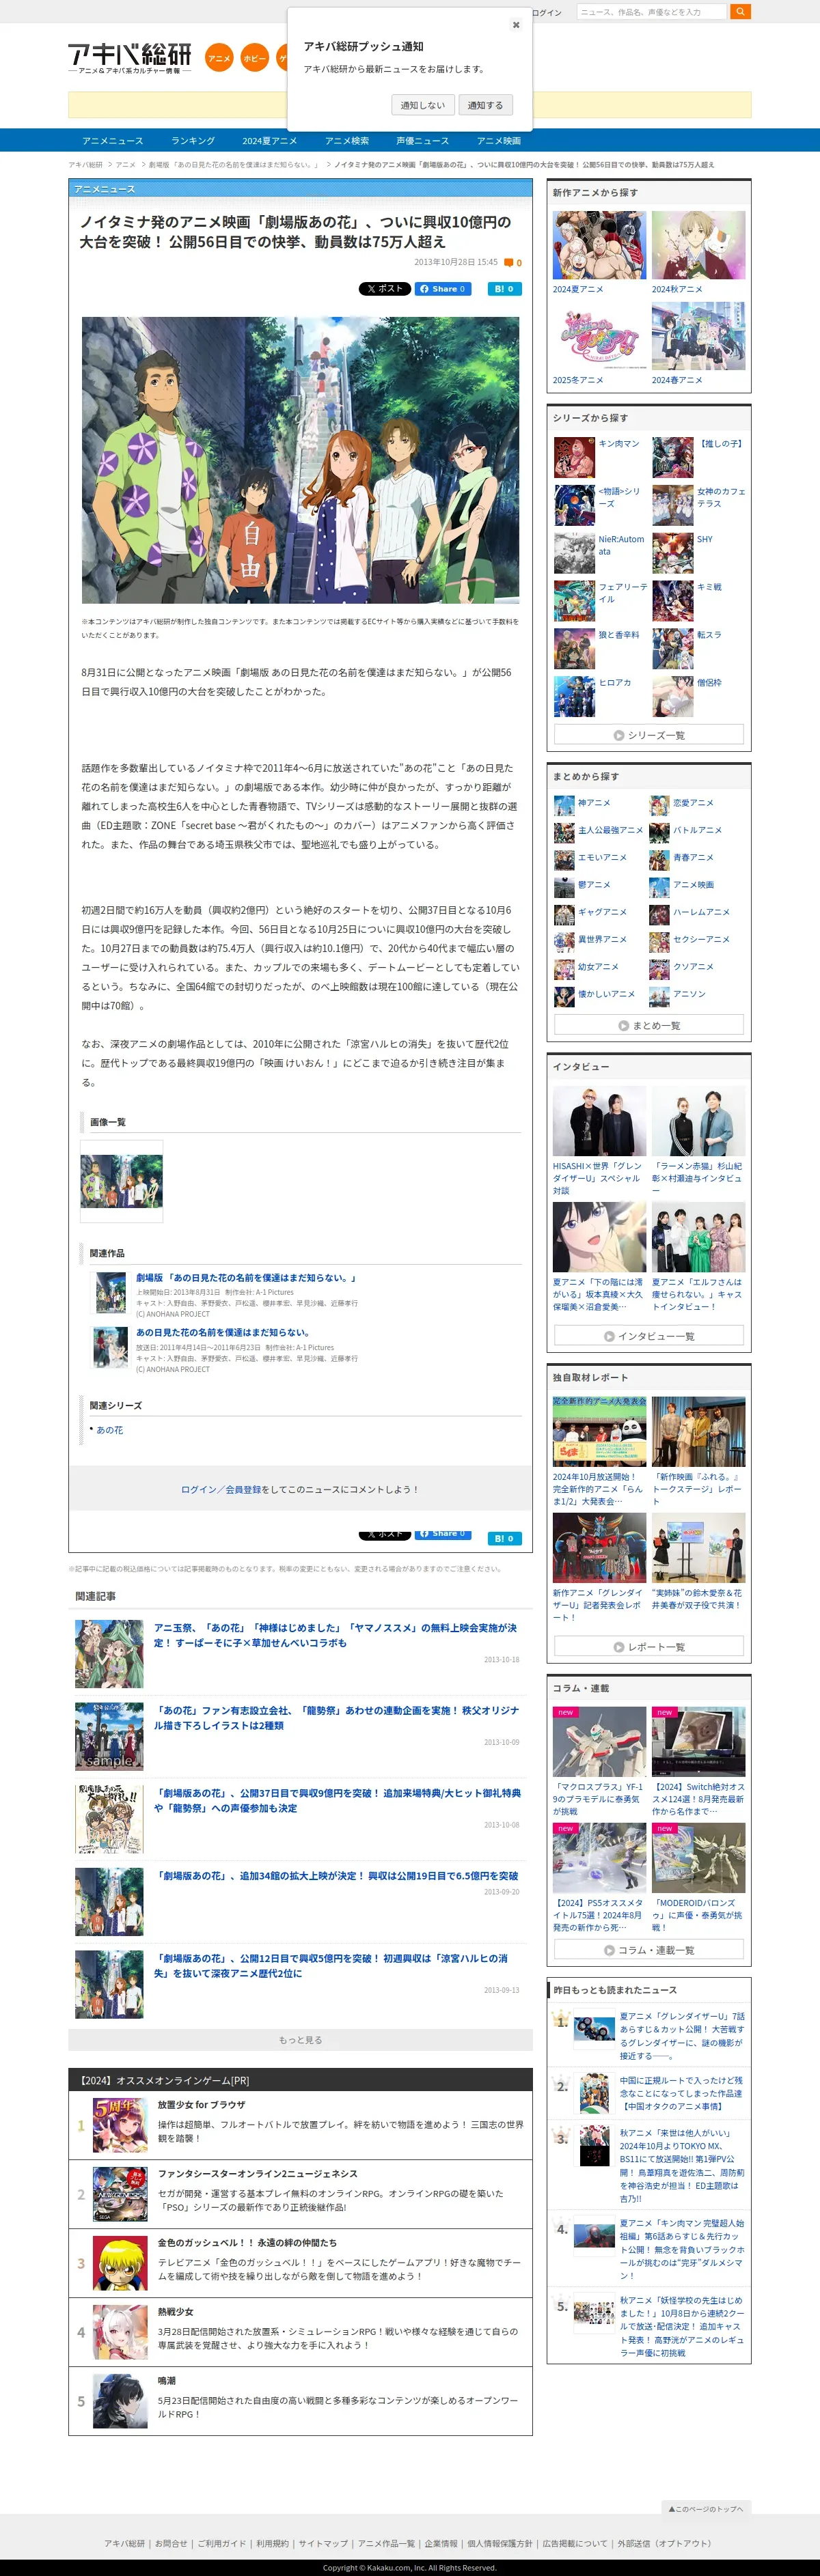Click ログイン／会員登録 link
This screenshot has height=2576, width=820.
(220, 1490)
